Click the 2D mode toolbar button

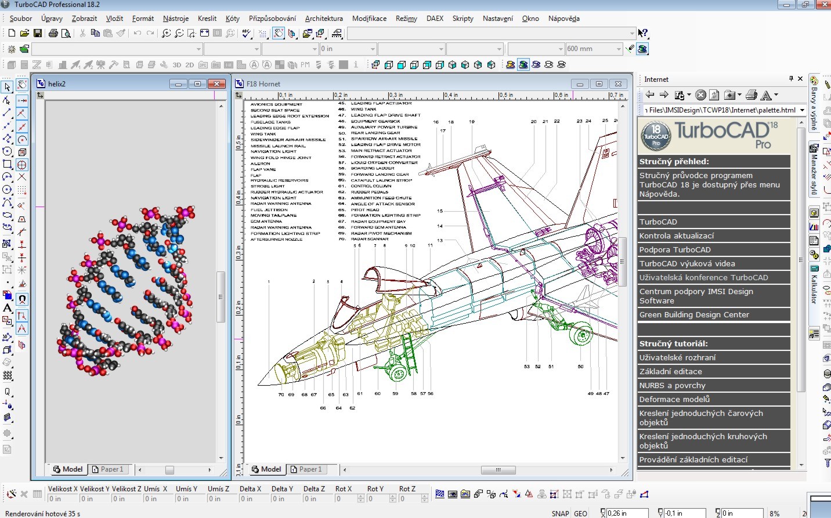click(190, 65)
